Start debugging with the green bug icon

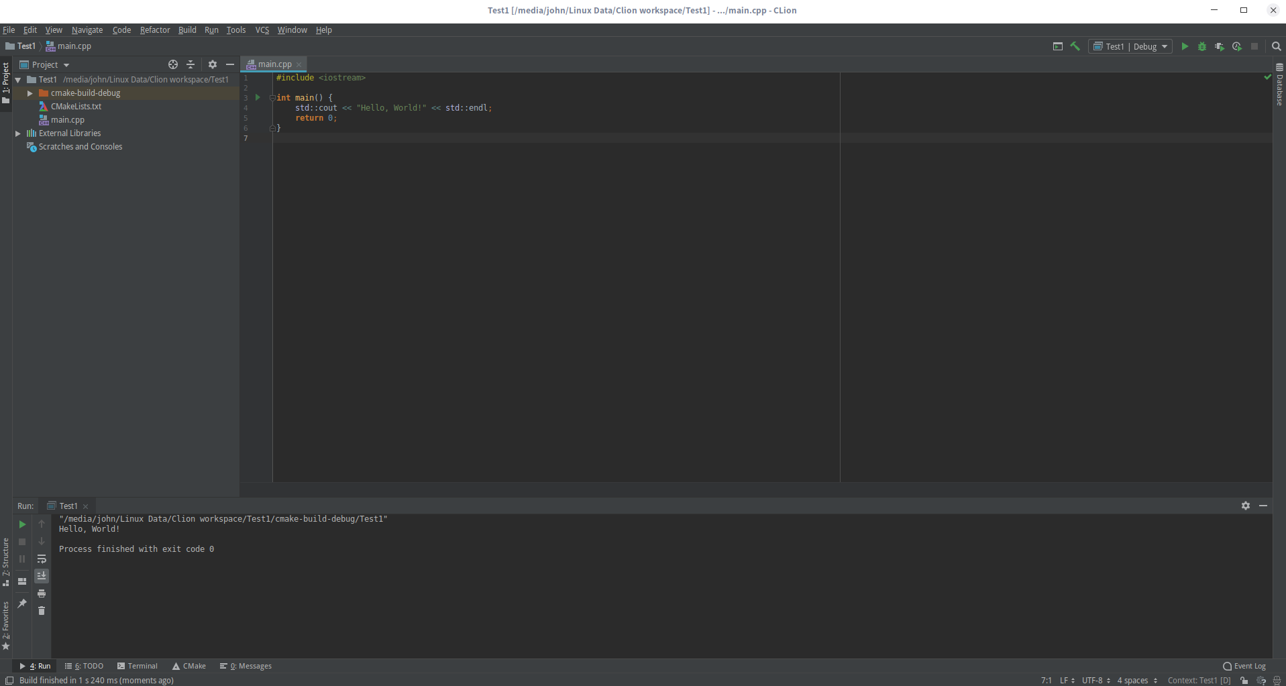click(x=1202, y=46)
